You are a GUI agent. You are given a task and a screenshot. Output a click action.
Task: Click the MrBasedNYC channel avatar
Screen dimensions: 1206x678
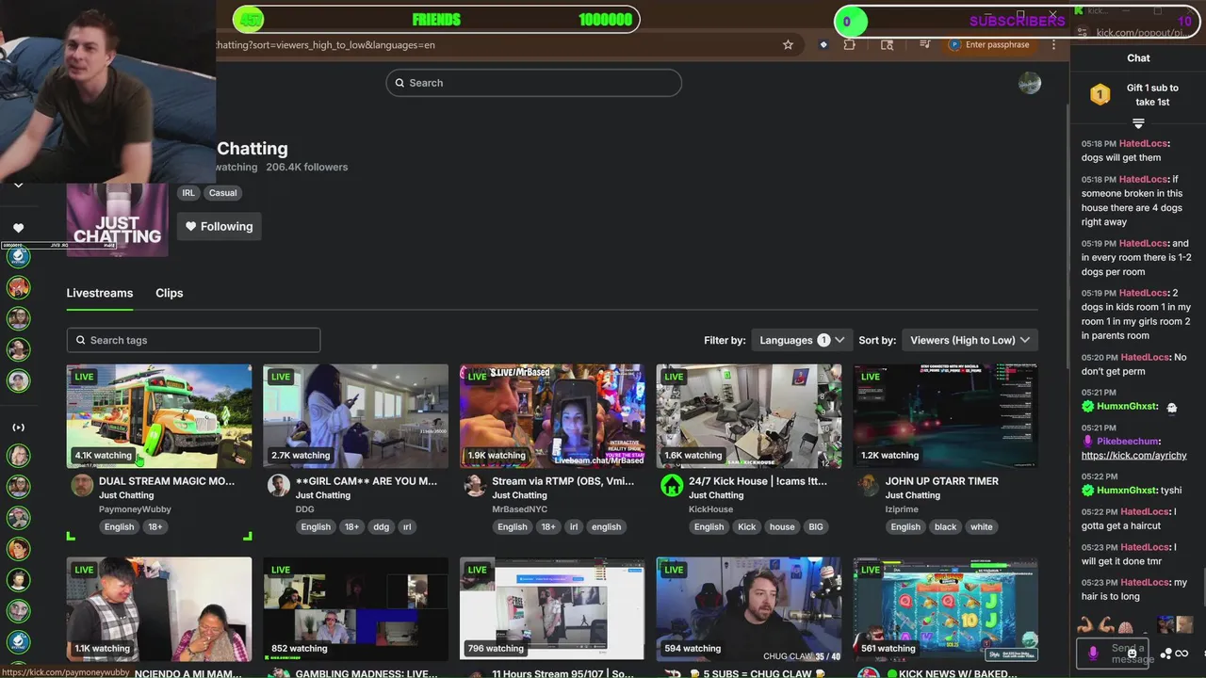coord(475,485)
